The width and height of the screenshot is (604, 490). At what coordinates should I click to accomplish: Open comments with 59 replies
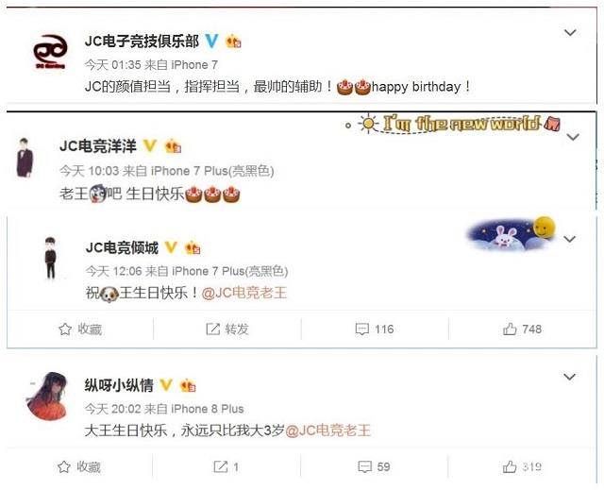coord(374,466)
